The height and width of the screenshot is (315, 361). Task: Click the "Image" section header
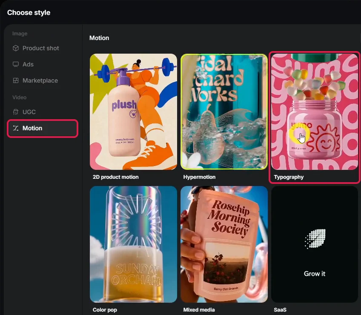pyautogui.click(x=20, y=34)
